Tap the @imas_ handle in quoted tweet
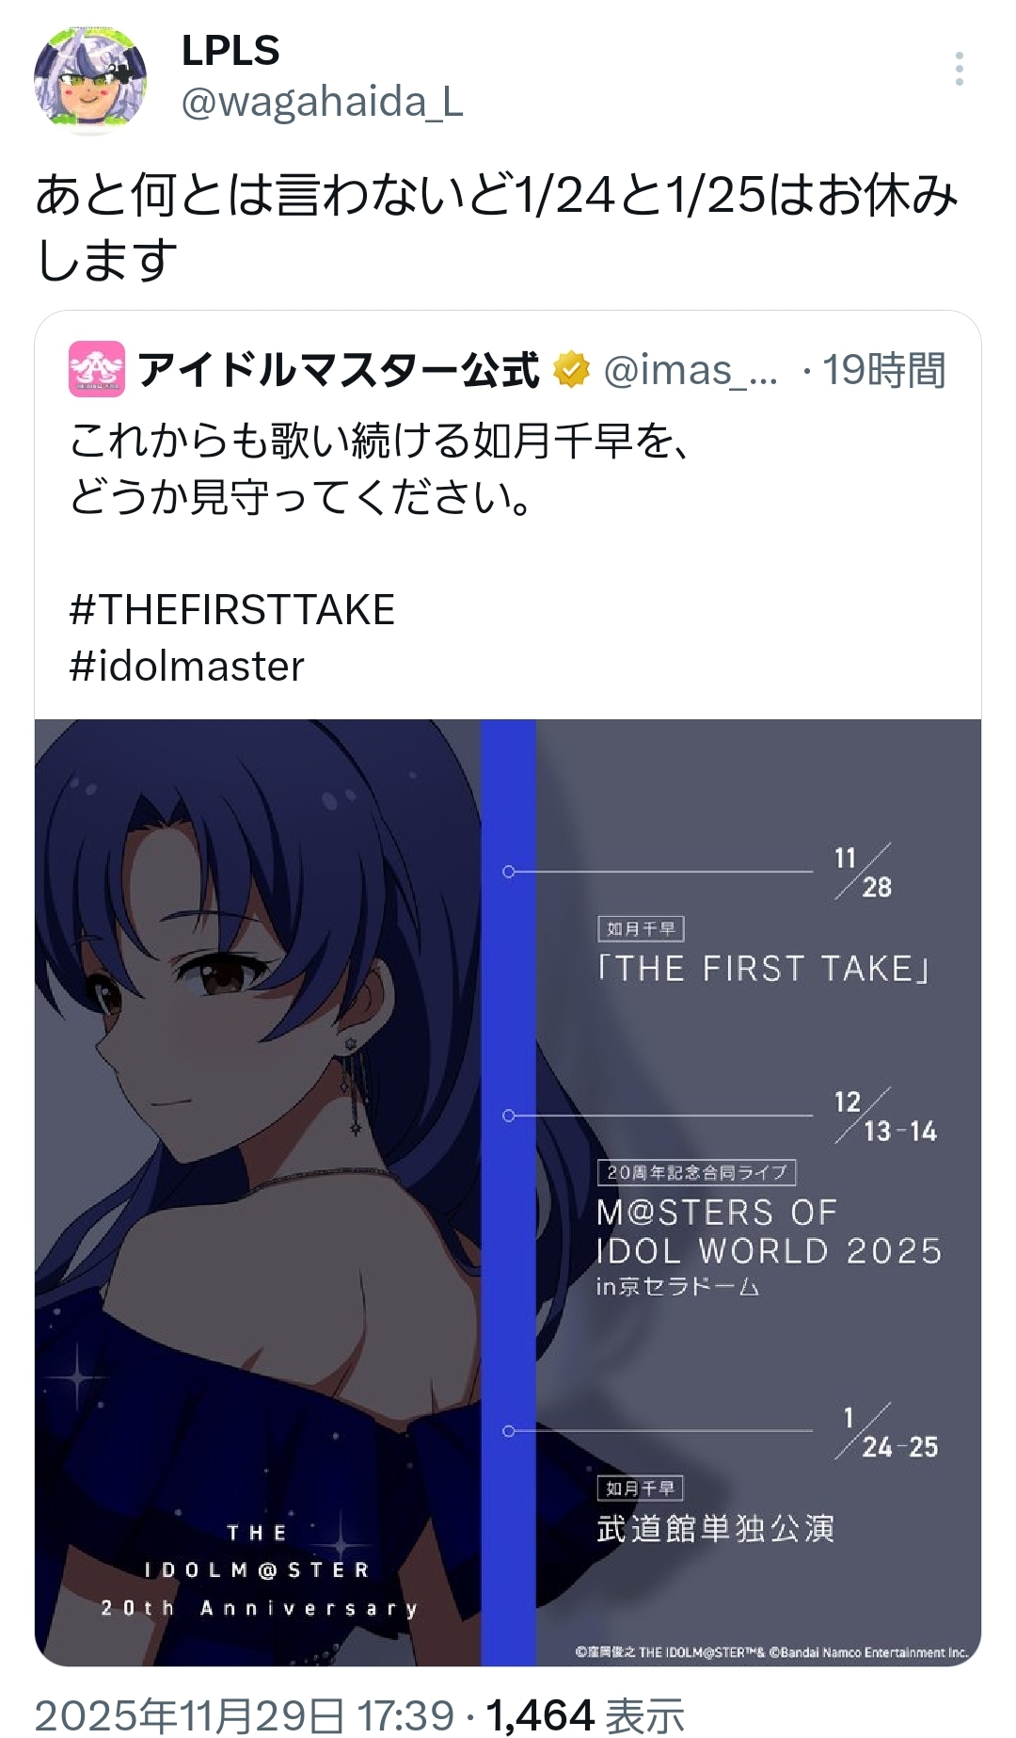 (691, 370)
